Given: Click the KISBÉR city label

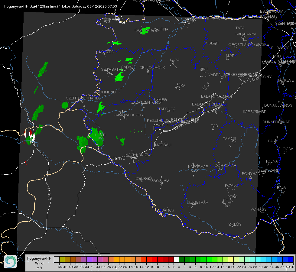Looking at the screenshot, I should (x=212, y=43).
